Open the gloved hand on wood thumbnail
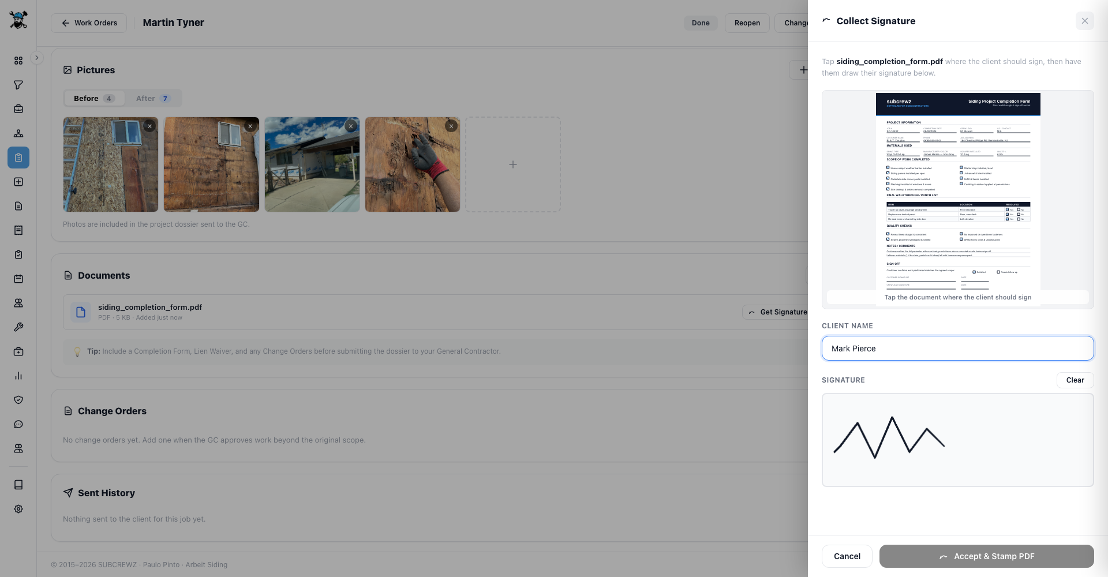Viewport: 1108px width, 577px height. (413, 164)
